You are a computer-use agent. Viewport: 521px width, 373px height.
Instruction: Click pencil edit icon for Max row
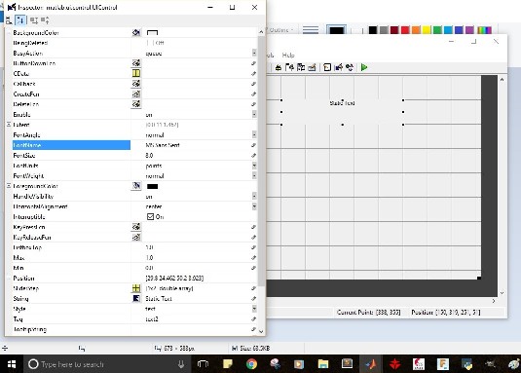(253, 258)
